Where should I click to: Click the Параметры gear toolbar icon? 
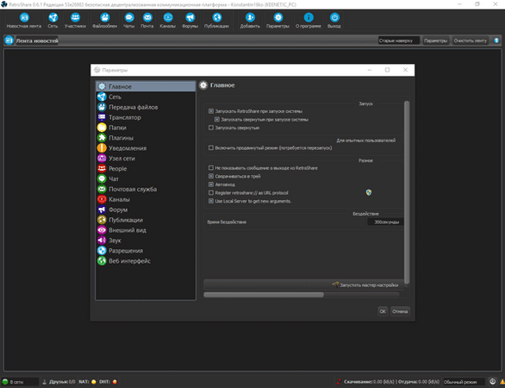pos(277,21)
